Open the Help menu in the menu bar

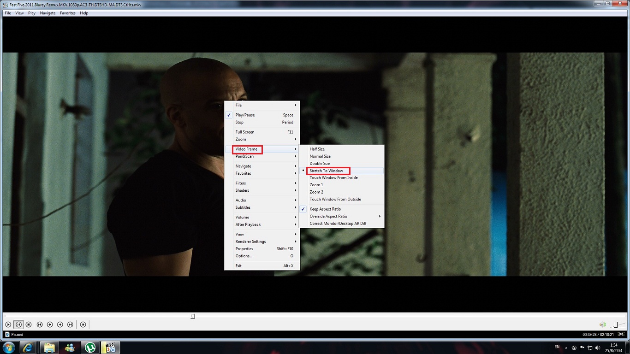[84, 13]
